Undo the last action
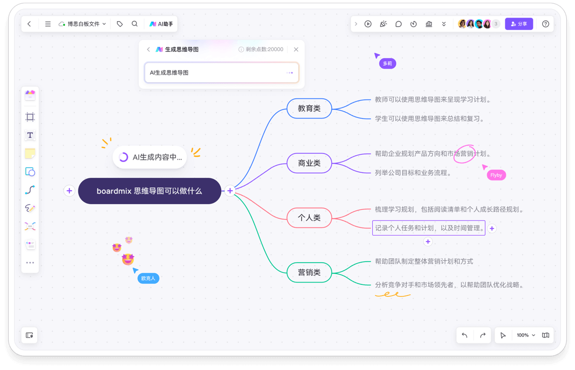 coord(465,335)
